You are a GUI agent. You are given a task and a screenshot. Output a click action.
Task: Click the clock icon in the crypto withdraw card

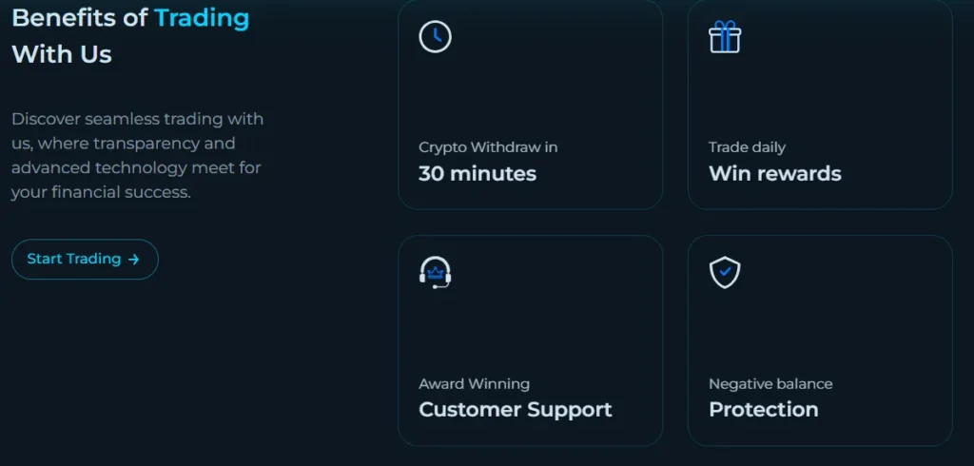[x=435, y=37]
